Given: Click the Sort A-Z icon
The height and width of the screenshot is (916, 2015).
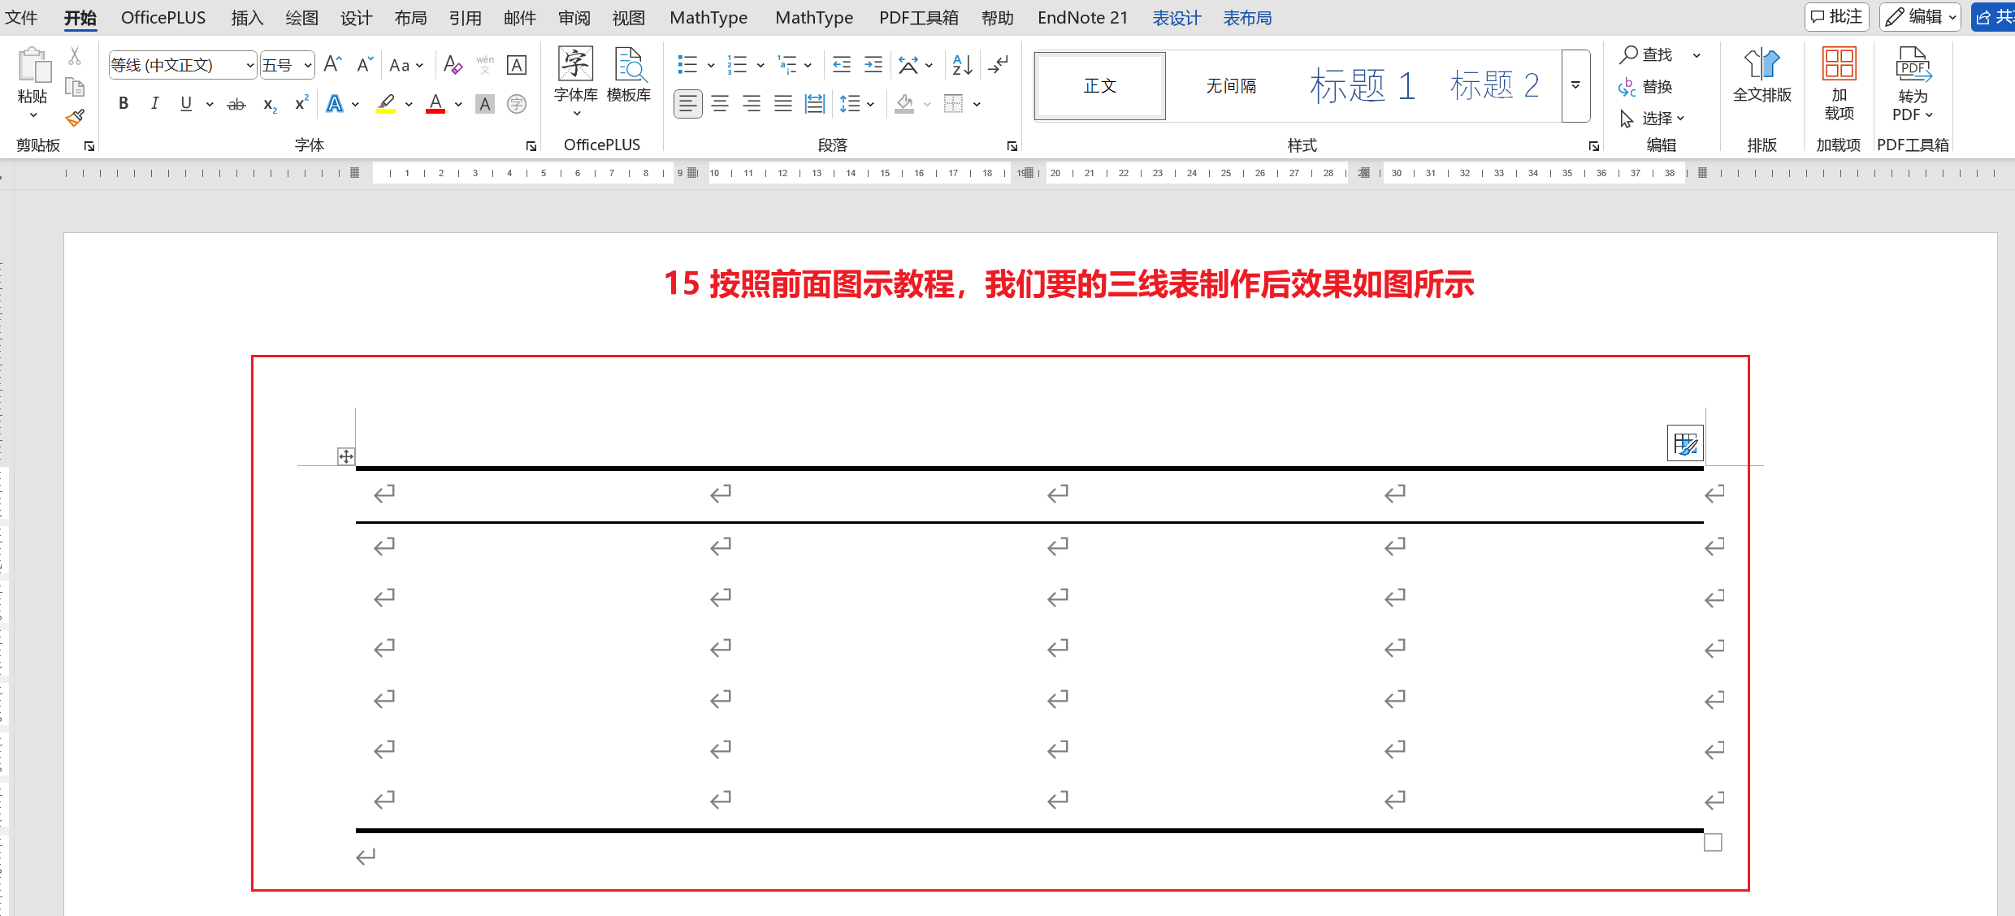Looking at the screenshot, I should pos(962,65).
